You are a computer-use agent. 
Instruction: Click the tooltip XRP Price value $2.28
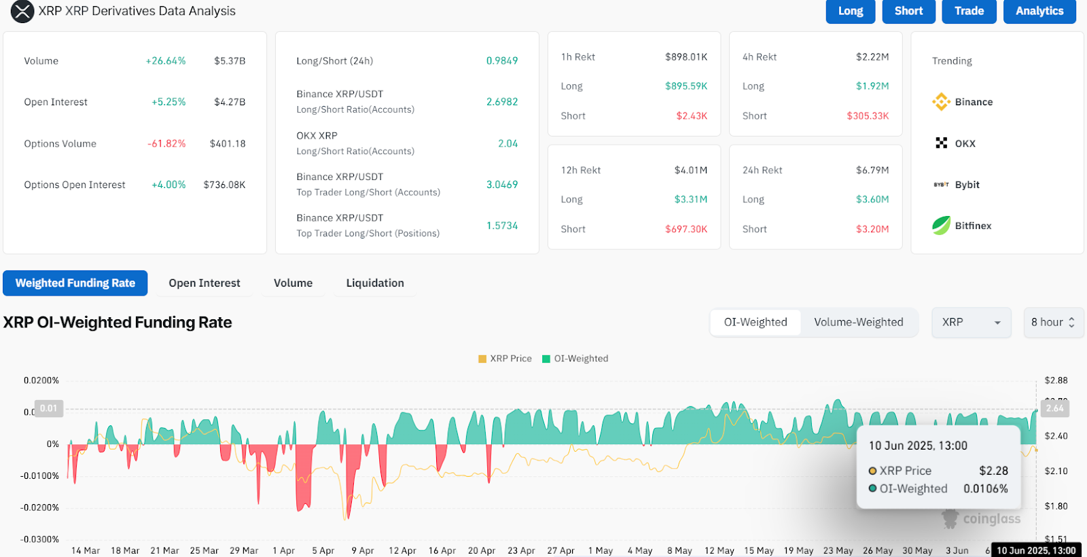tap(994, 471)
